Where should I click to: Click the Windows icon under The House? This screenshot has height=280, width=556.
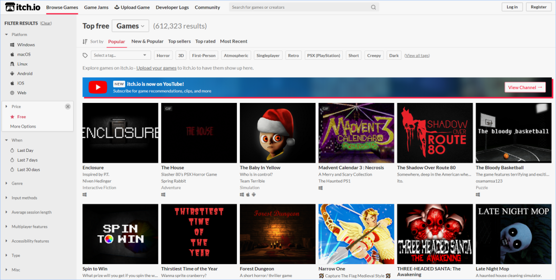164,195
